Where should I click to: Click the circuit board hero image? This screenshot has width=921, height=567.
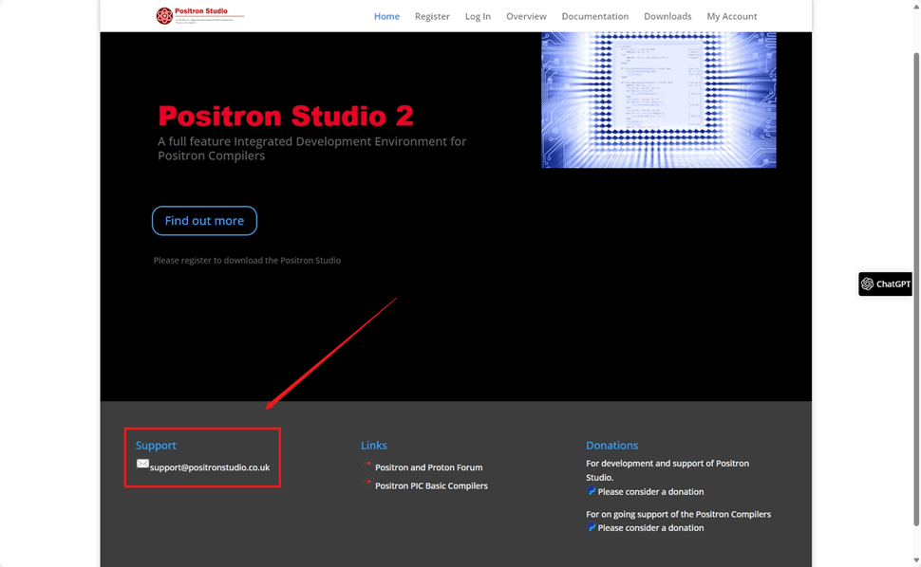tap(658, 100)
